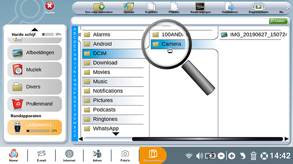Open Foto's from bottom bar
Viewport: 293px width, 164px height.
[125, 155]
